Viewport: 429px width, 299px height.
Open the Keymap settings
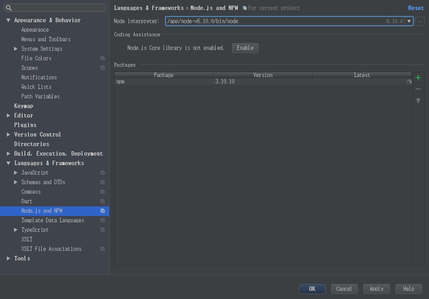(x=24, y=106)
